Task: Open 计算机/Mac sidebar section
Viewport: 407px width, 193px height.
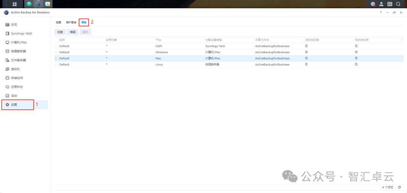Action: click(25, 42)
